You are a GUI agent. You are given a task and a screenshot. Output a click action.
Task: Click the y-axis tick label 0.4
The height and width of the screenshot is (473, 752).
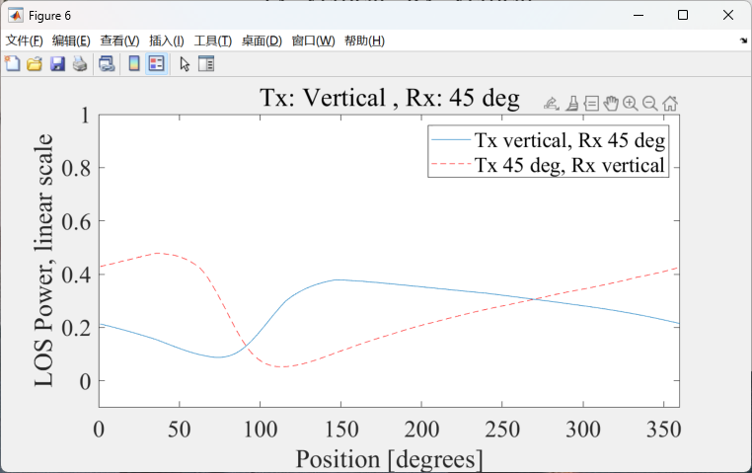[x=76, y=275]
